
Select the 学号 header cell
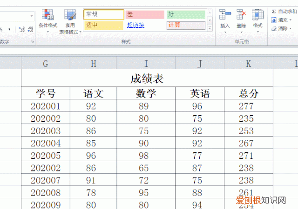pos(46,93)
